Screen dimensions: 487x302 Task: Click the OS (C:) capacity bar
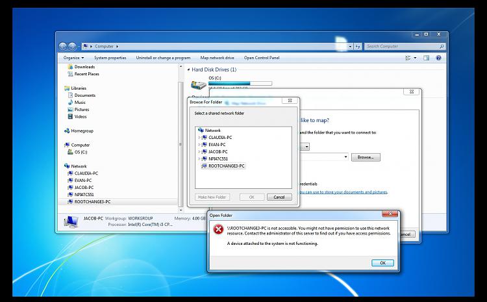coord(240,83)
